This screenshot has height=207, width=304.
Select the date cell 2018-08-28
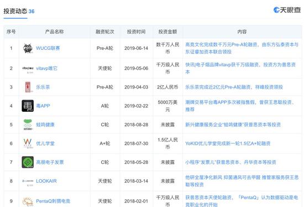(x=137, y=125)
